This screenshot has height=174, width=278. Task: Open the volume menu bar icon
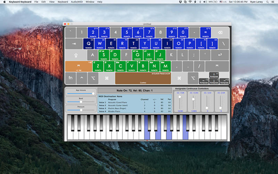pyautogui.click(x=205, y=2)
